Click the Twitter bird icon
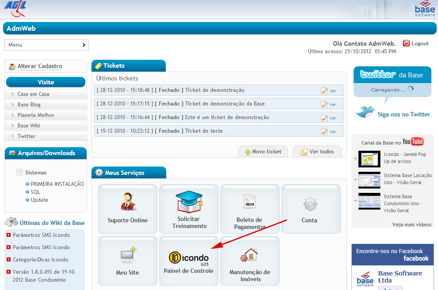 (365, 112)
